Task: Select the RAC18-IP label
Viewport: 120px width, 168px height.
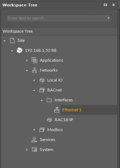Action: tap(64, 120)
